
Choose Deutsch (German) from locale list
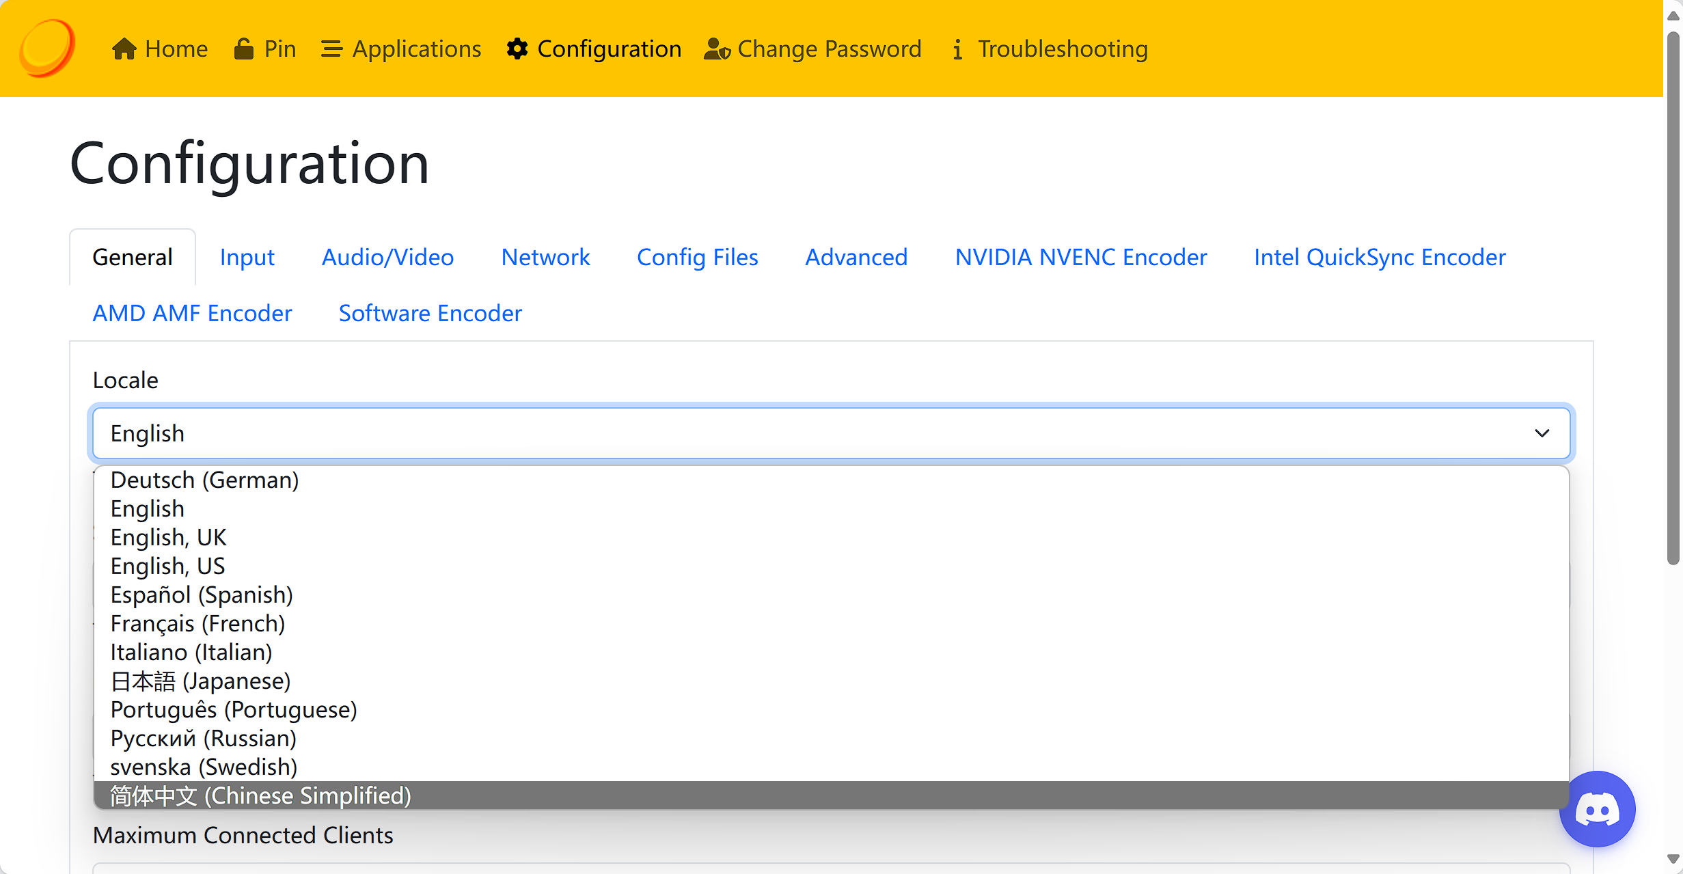coord(204,480)
